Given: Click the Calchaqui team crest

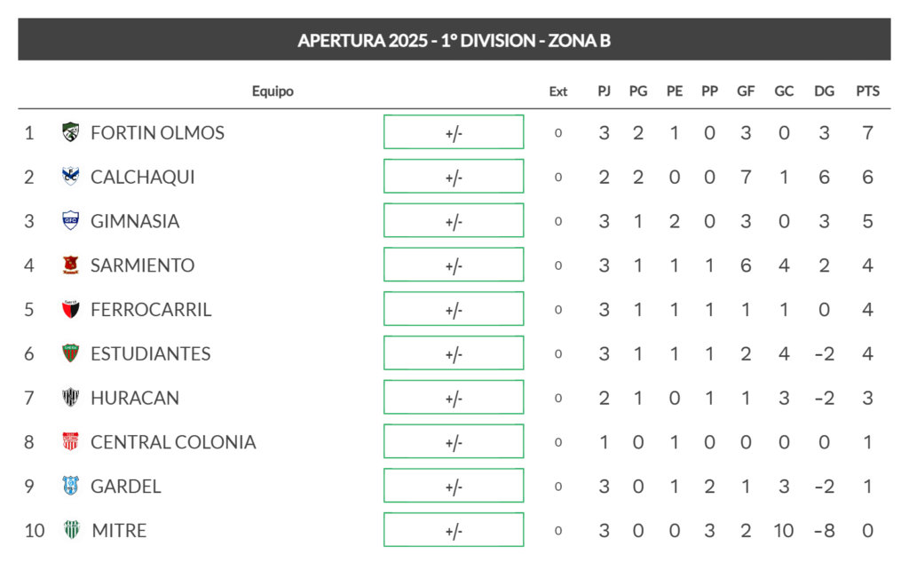Looking at the screenshot, I should click(x=70, y=177).
